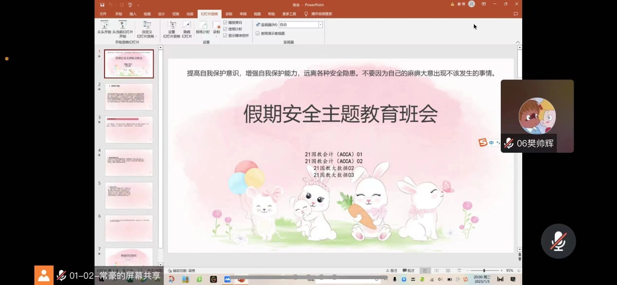Click the zoom slider in status bar

pos(484,271)
